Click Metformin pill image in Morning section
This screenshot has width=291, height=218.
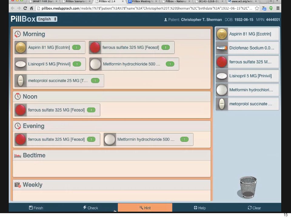[x=95, y=64]
